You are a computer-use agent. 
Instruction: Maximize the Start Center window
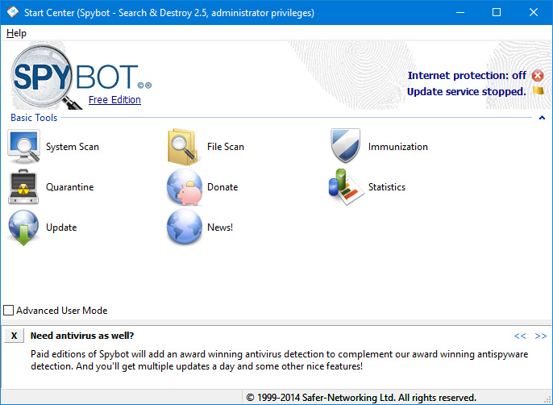pyautogui.click(x=497, y=12)
